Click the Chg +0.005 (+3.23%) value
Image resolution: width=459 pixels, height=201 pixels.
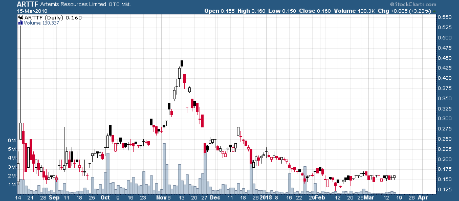[404, 11]
